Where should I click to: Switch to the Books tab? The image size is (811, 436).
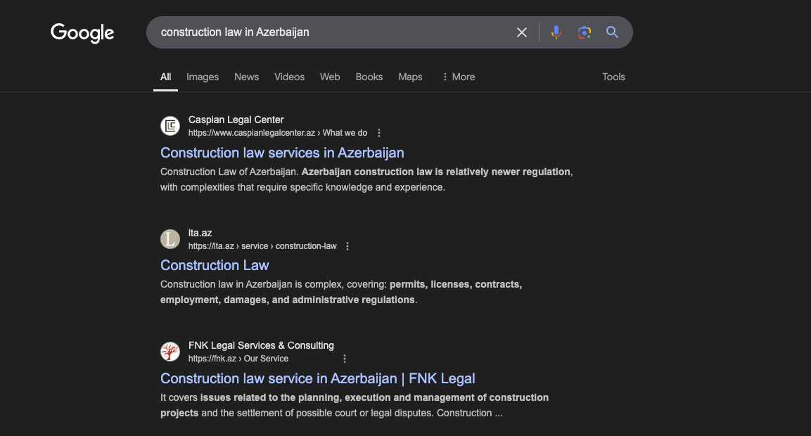pyautogui.click(x=369, y=77)
